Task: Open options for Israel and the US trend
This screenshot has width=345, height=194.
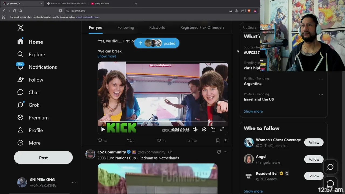Action: pyautogui.click(x=321, y=95)
